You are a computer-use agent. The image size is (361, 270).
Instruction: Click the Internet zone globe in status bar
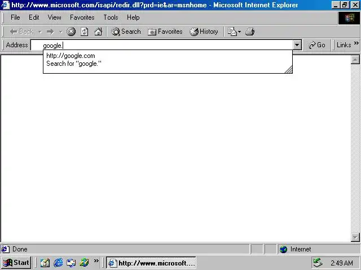[x=283, y=249]
